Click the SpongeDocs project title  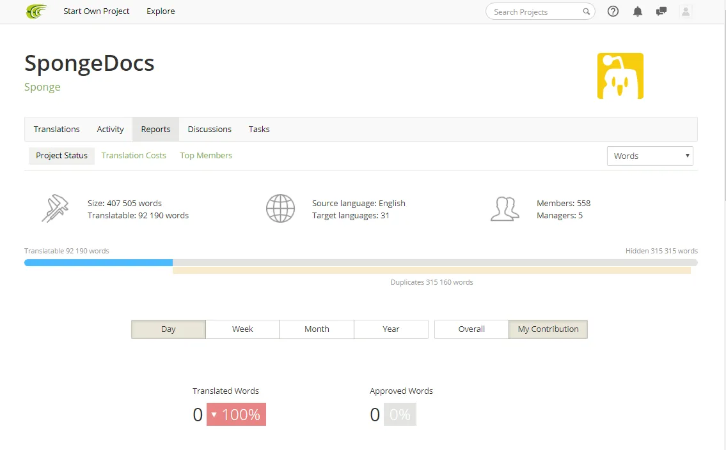click(x=89, y=63)
